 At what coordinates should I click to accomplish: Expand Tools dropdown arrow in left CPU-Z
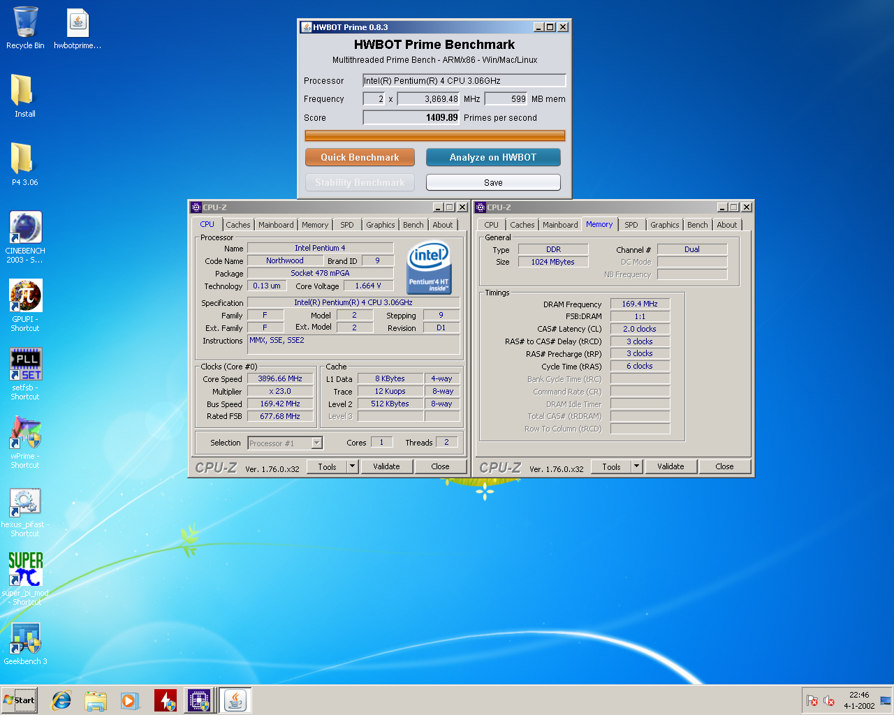coord(353,466)
